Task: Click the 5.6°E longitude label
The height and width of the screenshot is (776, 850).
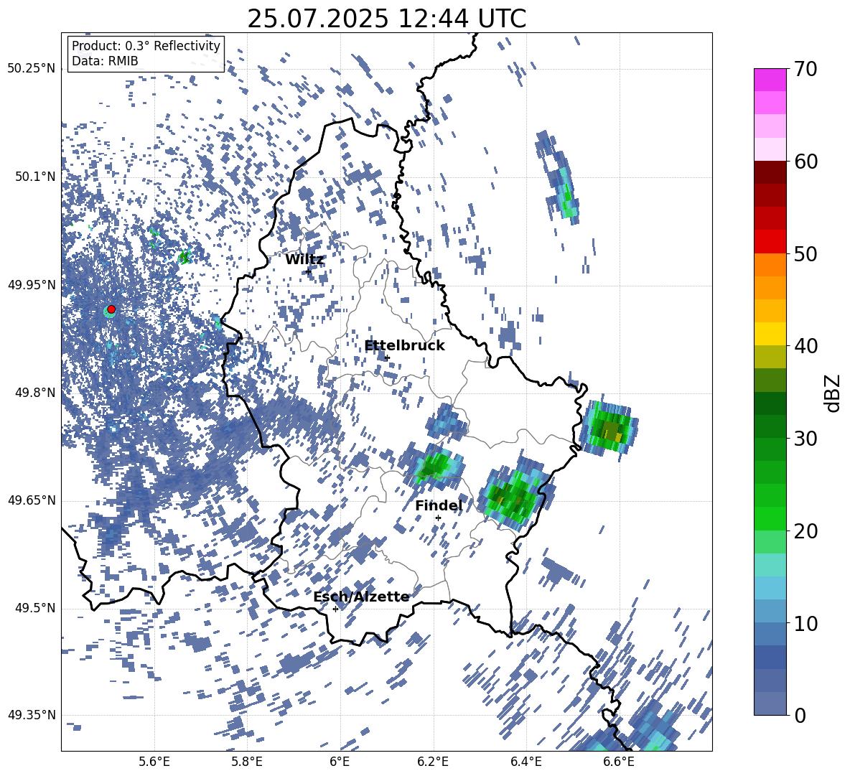Action: (x=154, y=762)
